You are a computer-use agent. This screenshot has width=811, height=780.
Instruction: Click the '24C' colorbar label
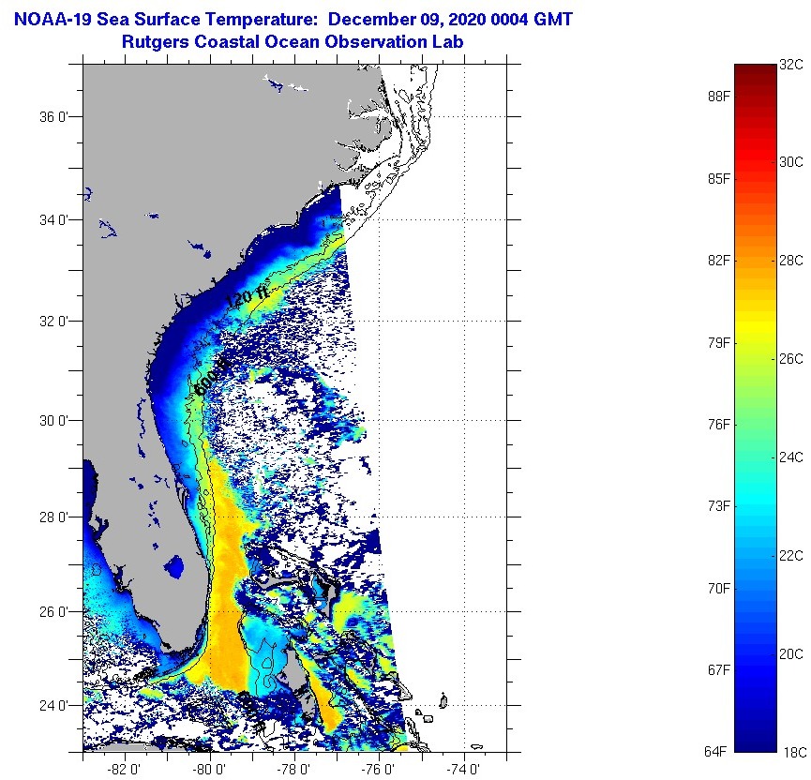[x=791, y=457]
